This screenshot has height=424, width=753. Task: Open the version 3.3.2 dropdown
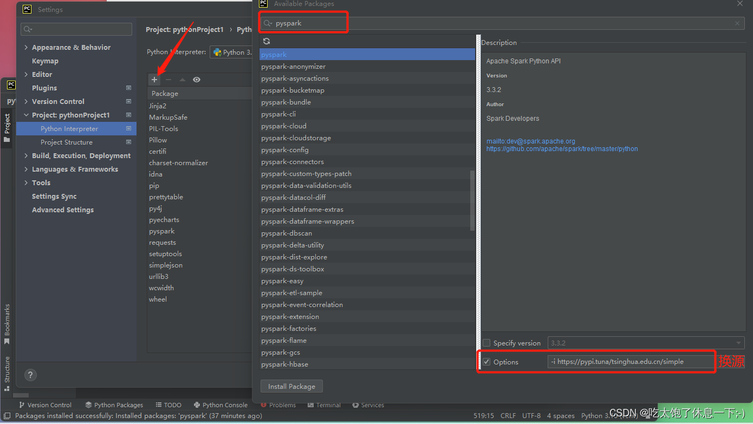pyautogui.click(x=646, y=343)
